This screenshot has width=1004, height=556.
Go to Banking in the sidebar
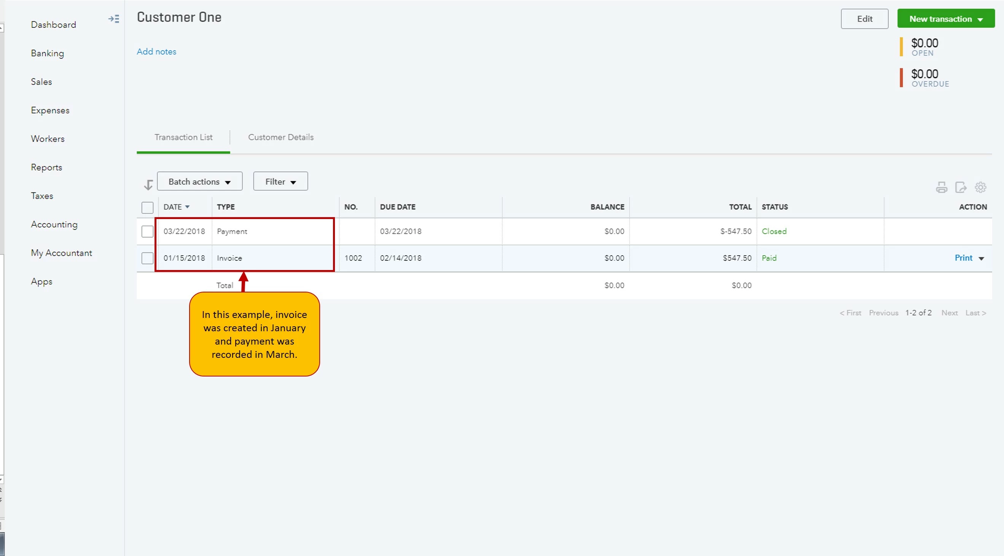pos(48,53)
